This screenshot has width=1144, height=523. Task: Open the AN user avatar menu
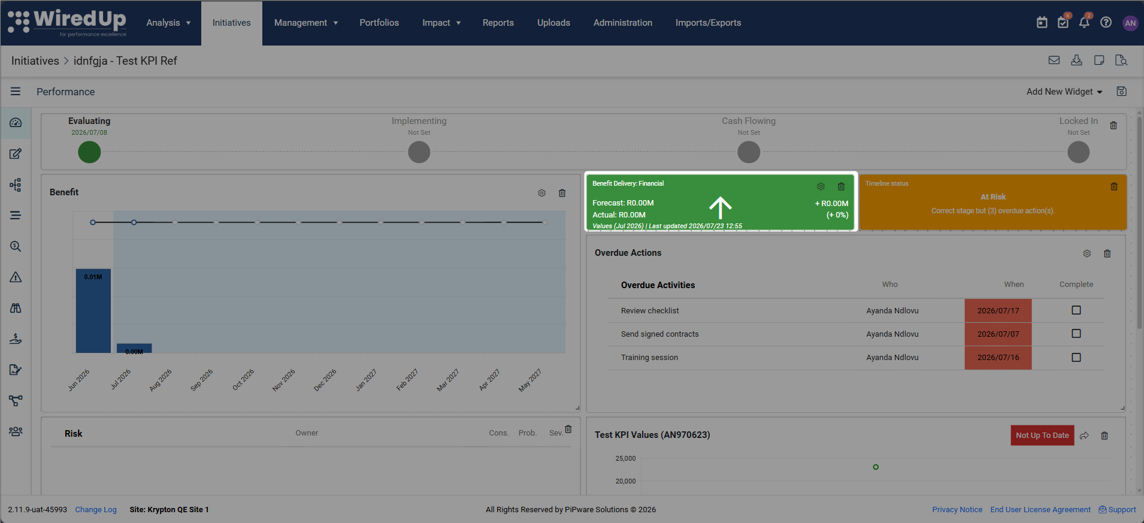[x=1130, y=23]
